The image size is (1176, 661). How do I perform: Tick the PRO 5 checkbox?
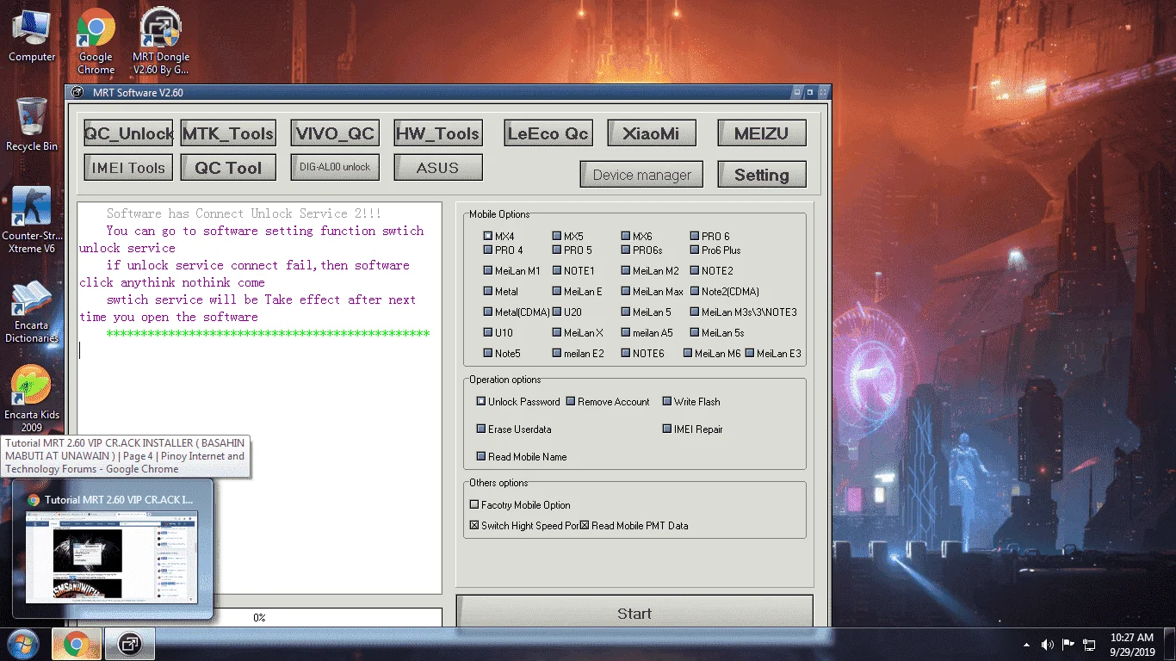click(557, 250)
